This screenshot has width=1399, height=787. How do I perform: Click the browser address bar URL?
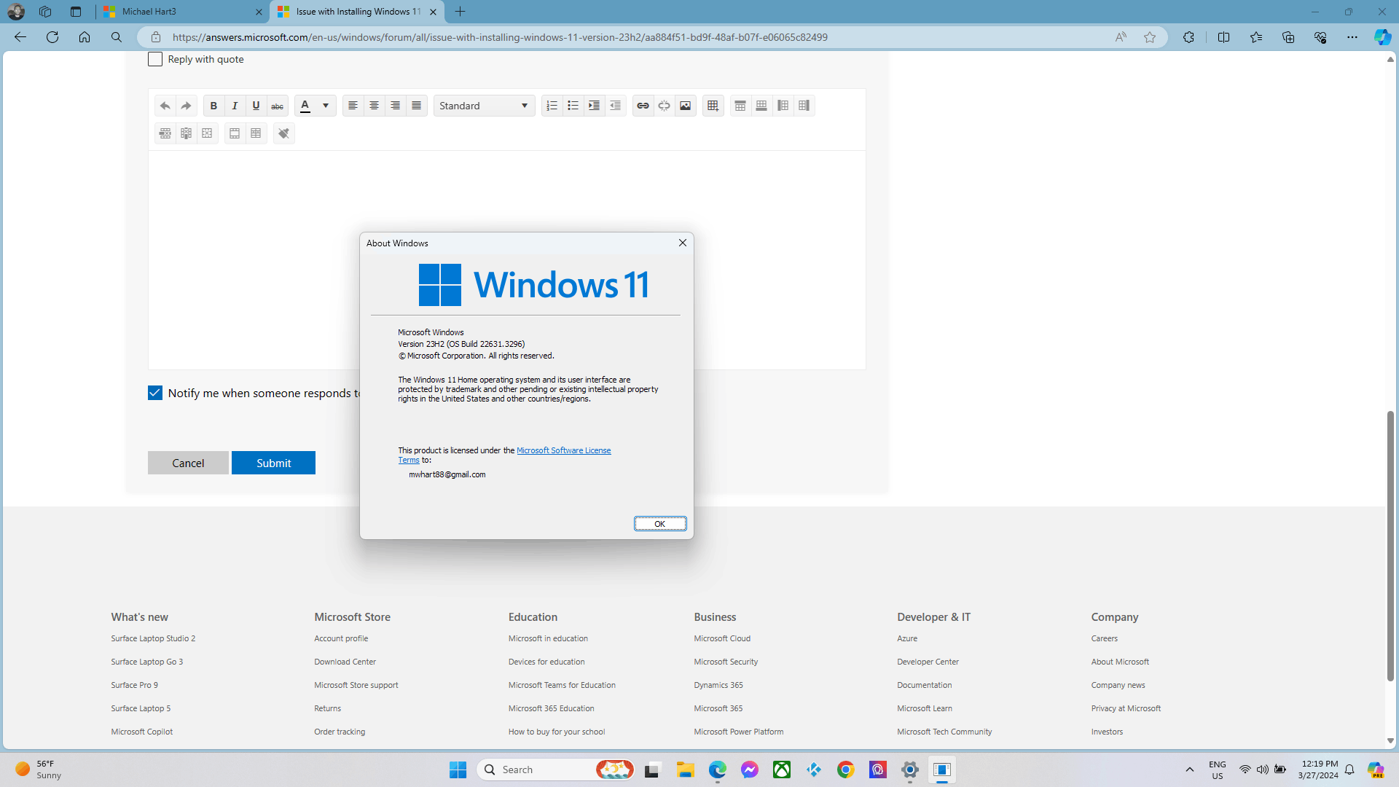(x=500, y=37)
